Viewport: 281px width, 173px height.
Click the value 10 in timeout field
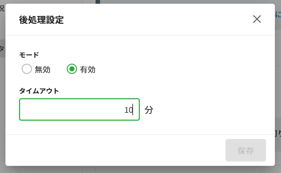[x=128, y=110]
